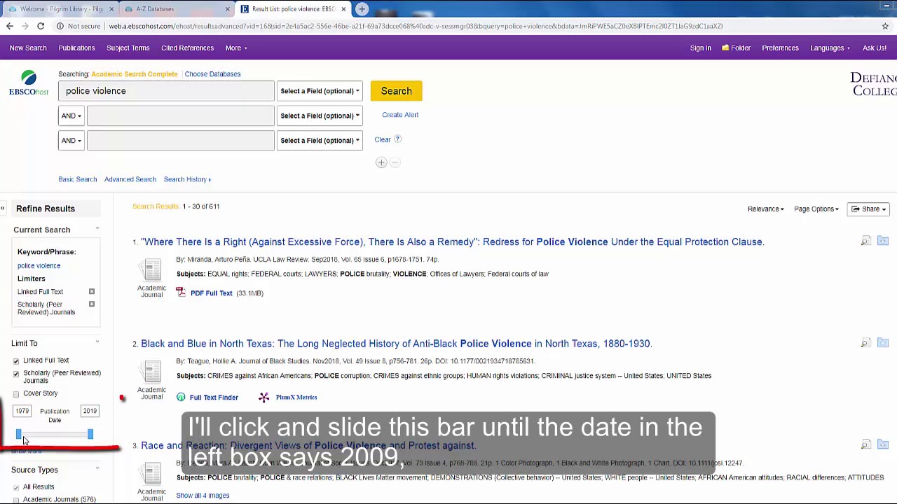Image resolution: width=897 pixels, height=504 pixels.
Task: Click the right handle of the publication date slider
Action: pos(90,435)
